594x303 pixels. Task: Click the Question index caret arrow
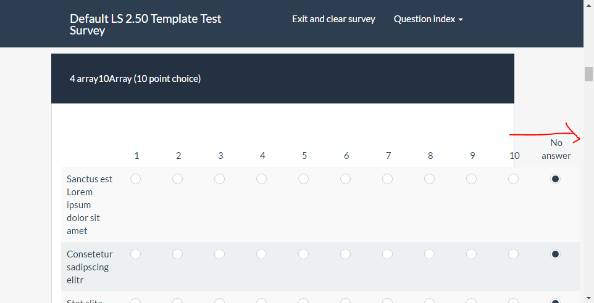[461, 20]
